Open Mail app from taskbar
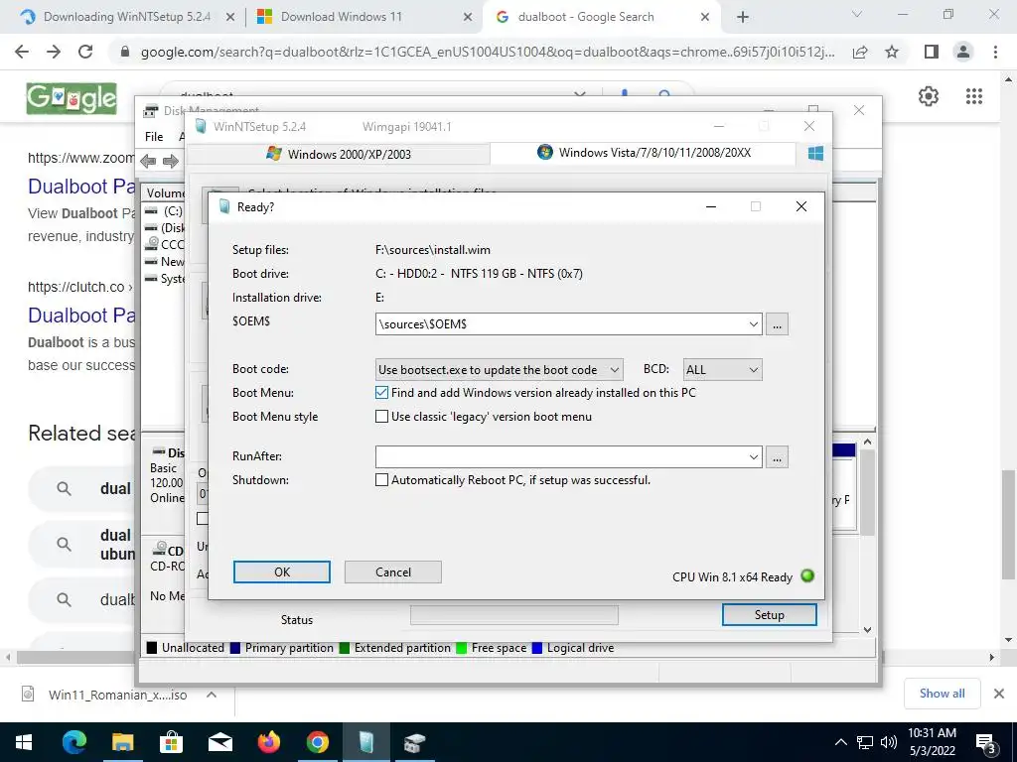The height and width of the screenshot is (762, 1017). coord(219,742)
